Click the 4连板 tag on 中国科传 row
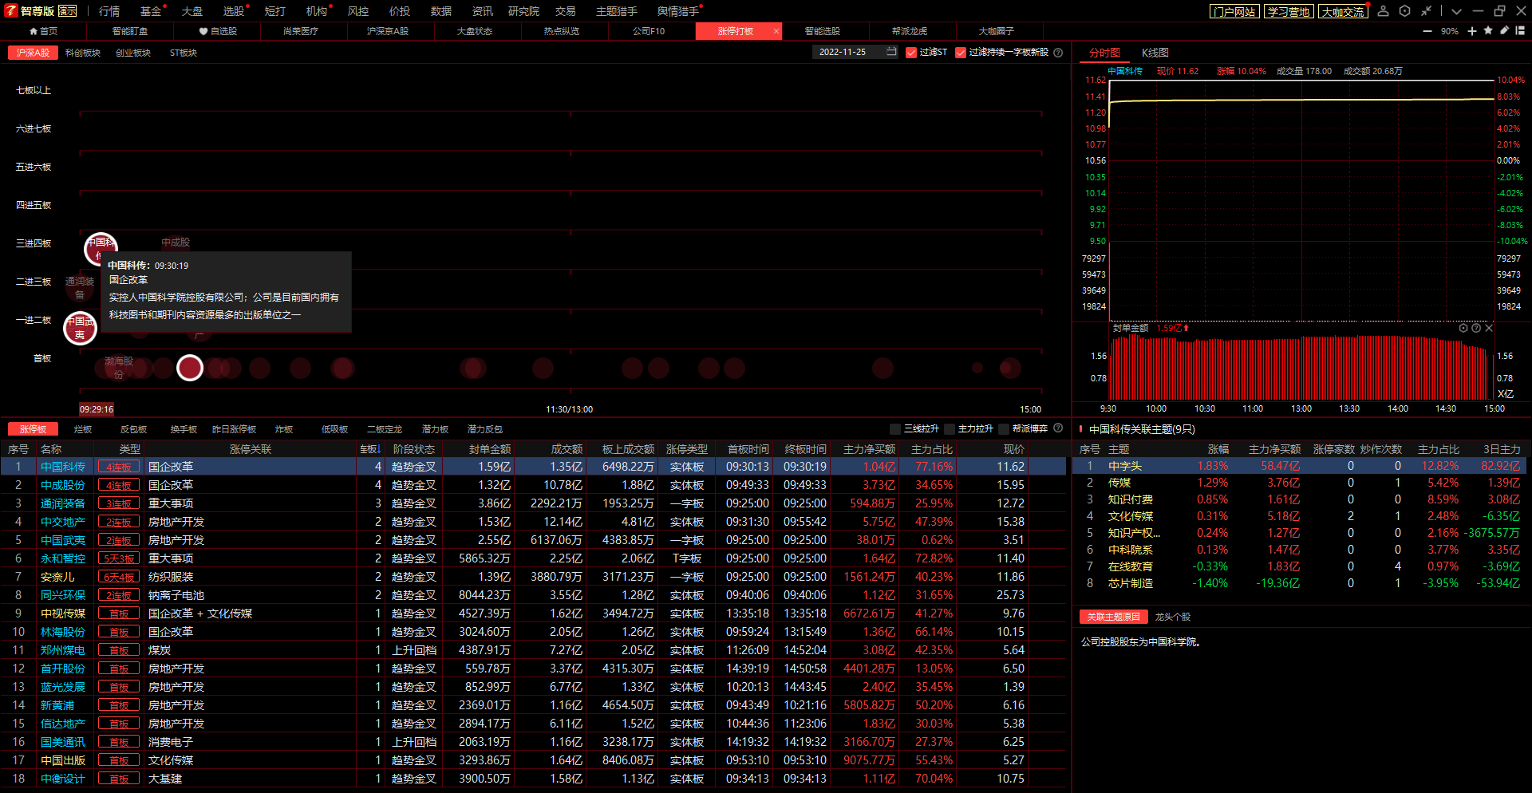 point(119,467)
